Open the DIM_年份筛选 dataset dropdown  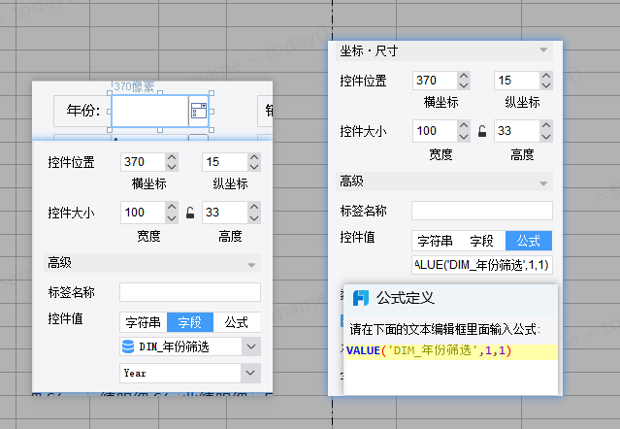tap(251, 346)
